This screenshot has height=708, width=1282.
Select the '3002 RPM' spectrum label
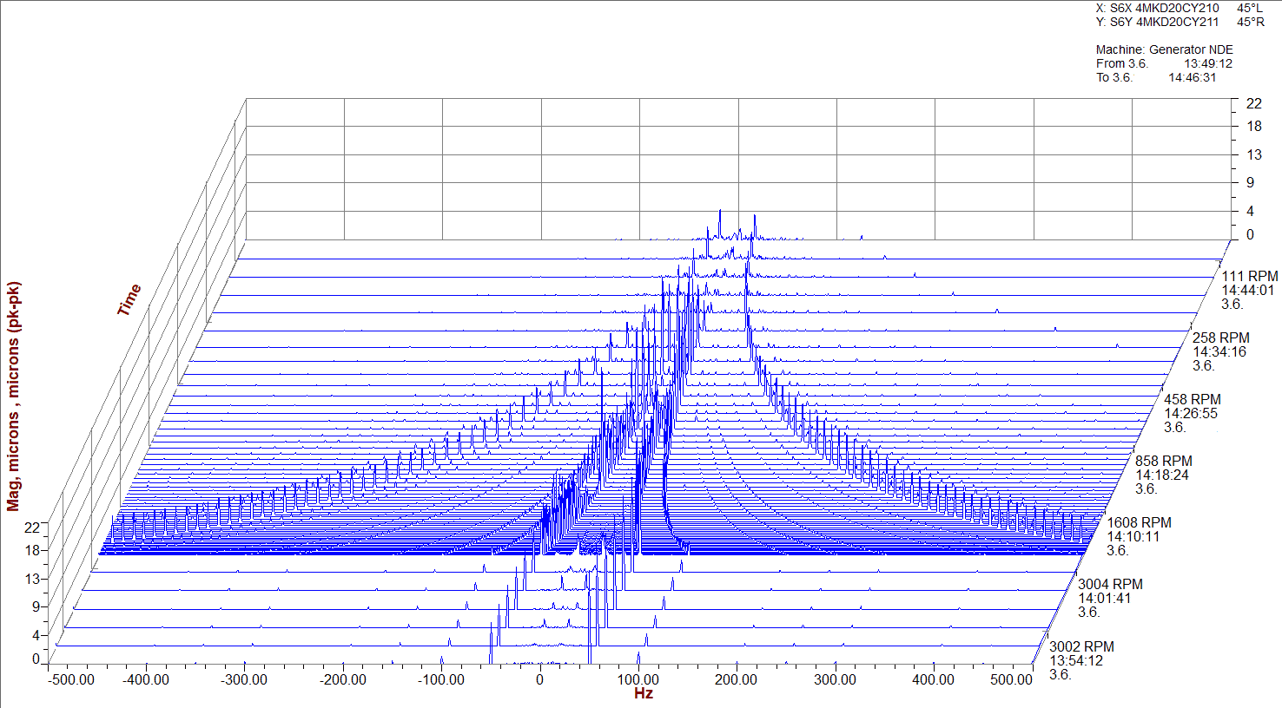pyautogui.click(x=1081, y=646)
